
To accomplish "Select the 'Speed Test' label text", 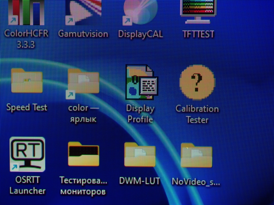I will (27, 108).
